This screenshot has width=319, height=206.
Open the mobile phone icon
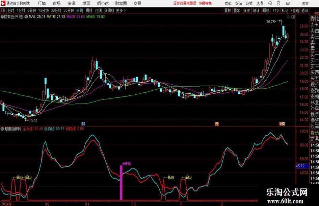tap(278, 3)
